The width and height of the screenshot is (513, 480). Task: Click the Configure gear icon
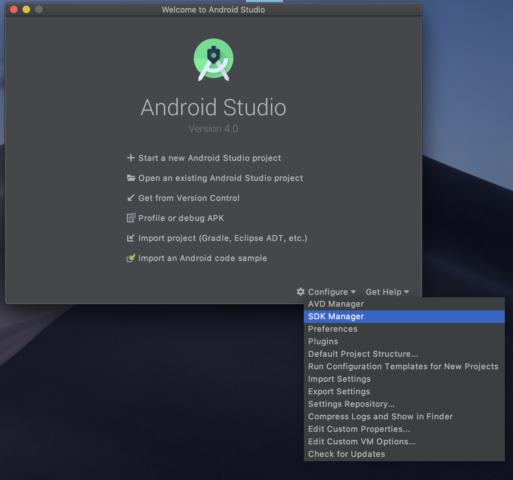301,292
